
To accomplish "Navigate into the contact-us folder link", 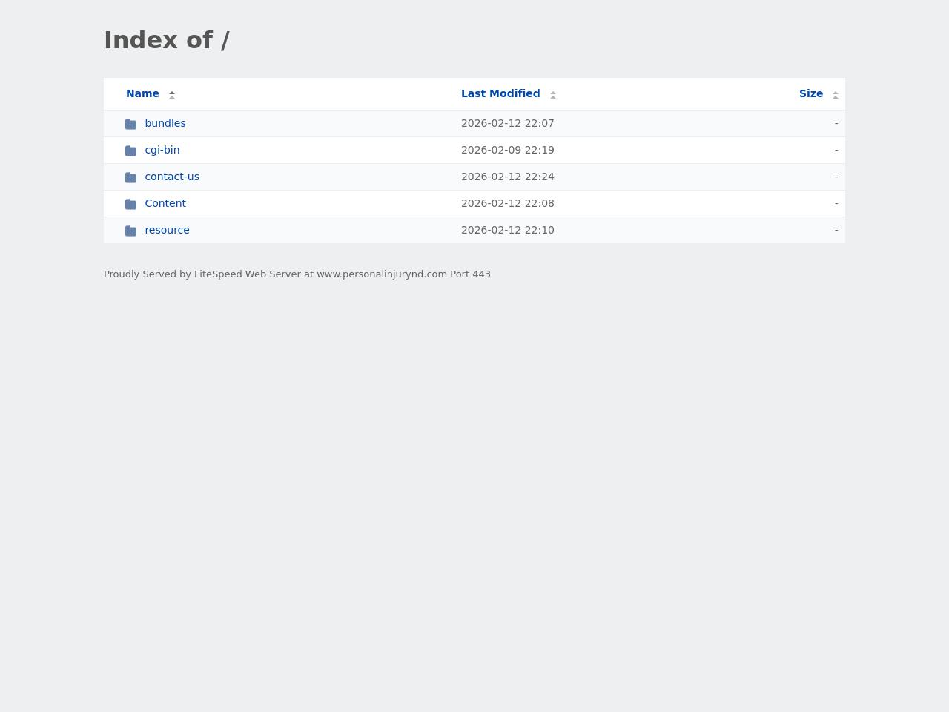I will [171, 177].
